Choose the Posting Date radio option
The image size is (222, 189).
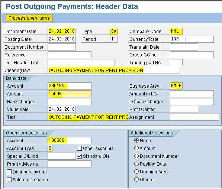[136, 164]
